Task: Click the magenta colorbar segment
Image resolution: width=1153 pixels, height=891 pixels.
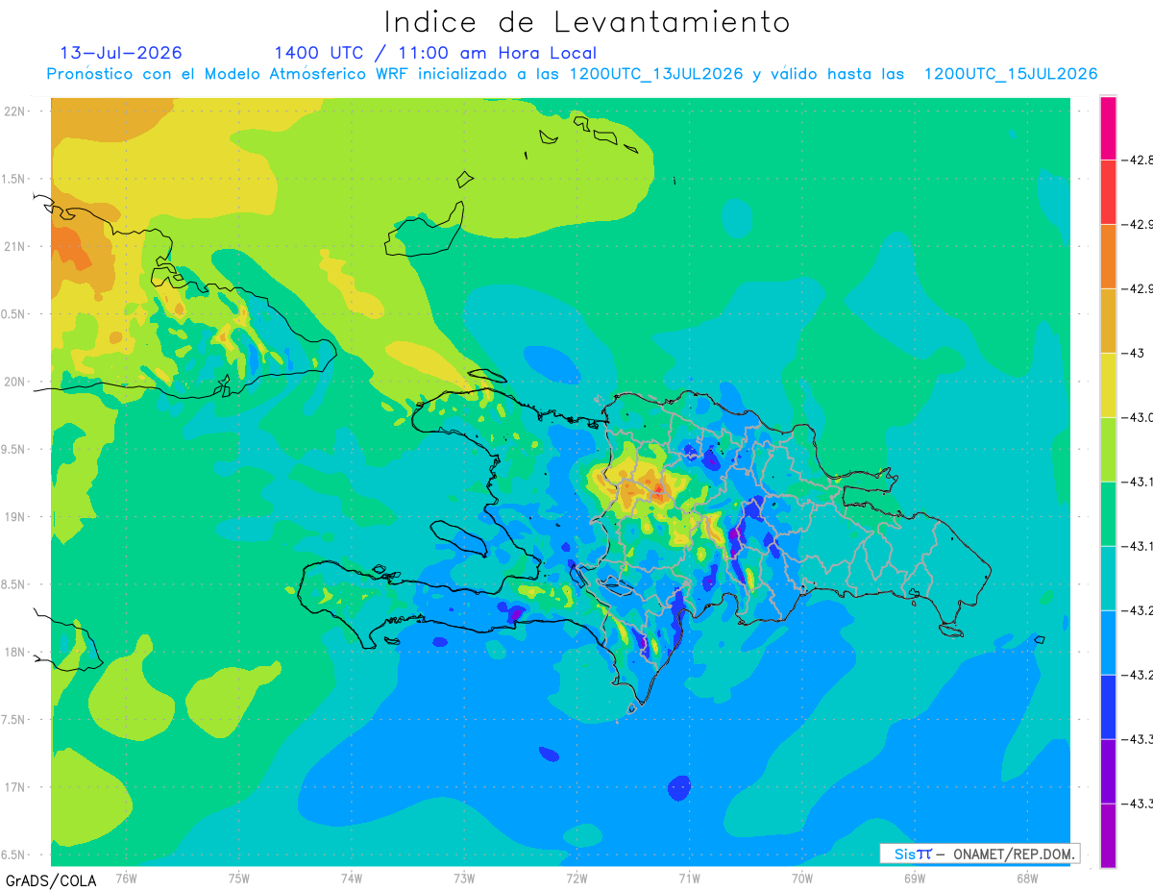Action: coord(1108,128)
